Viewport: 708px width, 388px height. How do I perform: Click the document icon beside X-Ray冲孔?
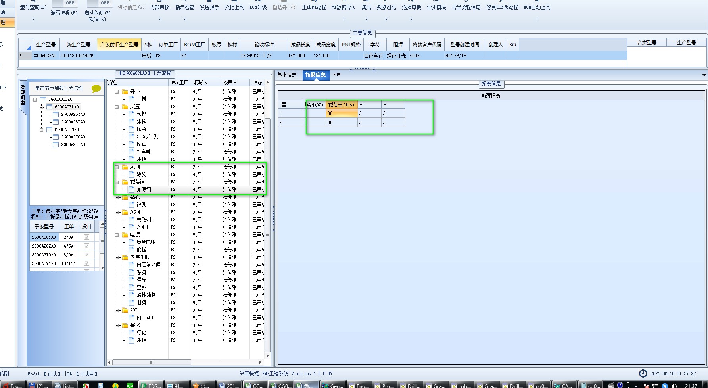click(132, 136)
